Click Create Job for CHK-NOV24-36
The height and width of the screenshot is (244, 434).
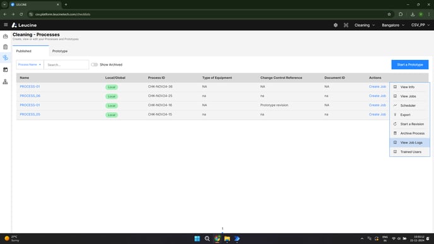click(377, 86)
